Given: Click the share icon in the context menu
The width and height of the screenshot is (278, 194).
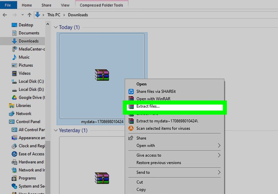Looking at the screenshot, I should 131,138.
